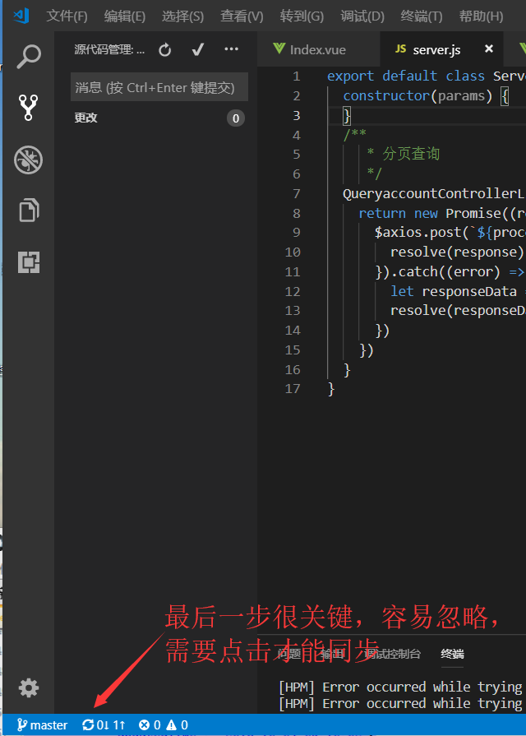Click the .catch((error) code line

pyautogui.click(x=450, y=271)
